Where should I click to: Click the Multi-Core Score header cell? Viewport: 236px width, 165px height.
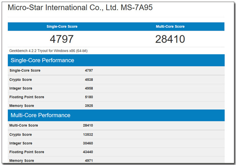click(170, 27)
